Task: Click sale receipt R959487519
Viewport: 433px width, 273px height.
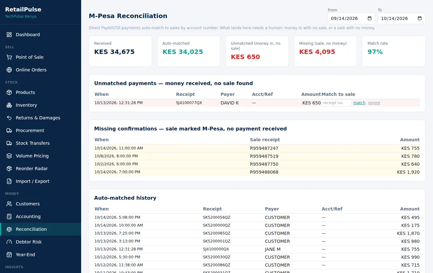Action: click(264, 156)
